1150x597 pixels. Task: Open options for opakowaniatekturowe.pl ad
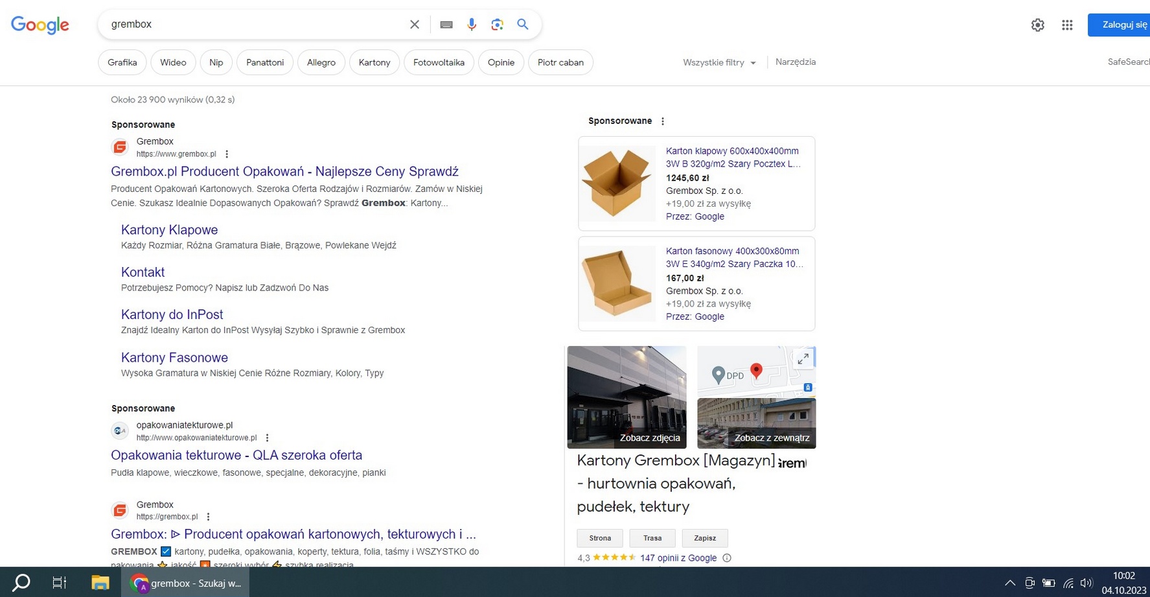pos(267,438)
